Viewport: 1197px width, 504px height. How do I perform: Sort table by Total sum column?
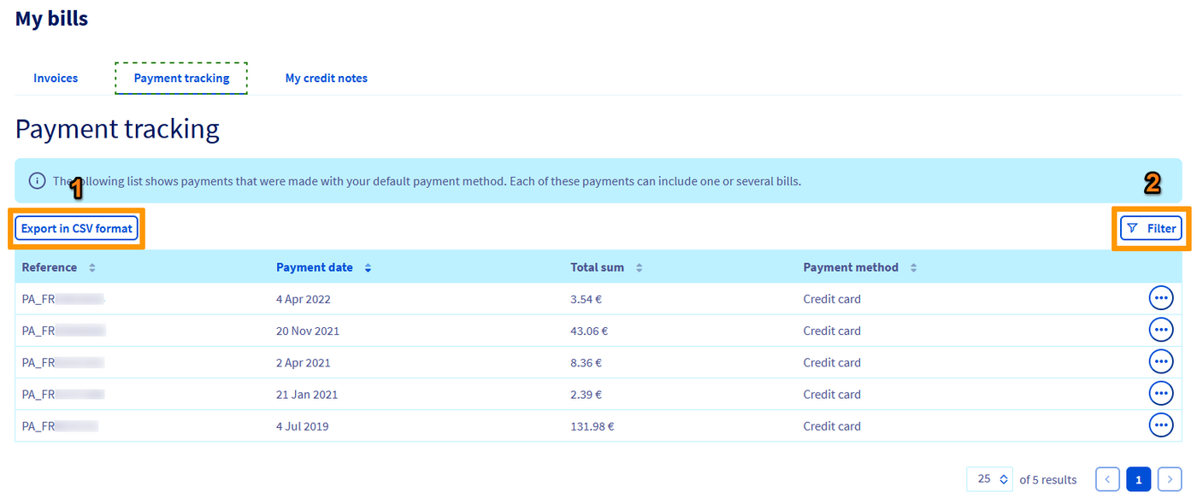tap(639, 268)
